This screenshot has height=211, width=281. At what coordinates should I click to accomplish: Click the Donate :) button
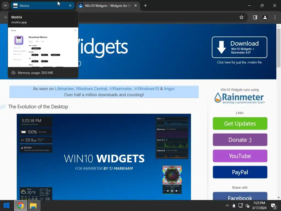tap(240, 140)
